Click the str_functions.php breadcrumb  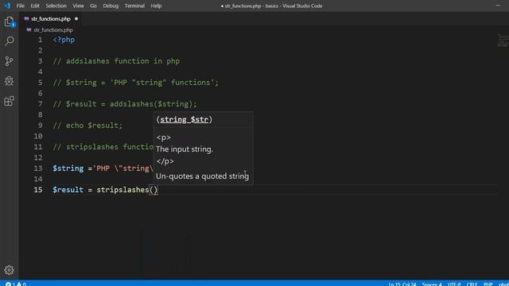[53, 30]
